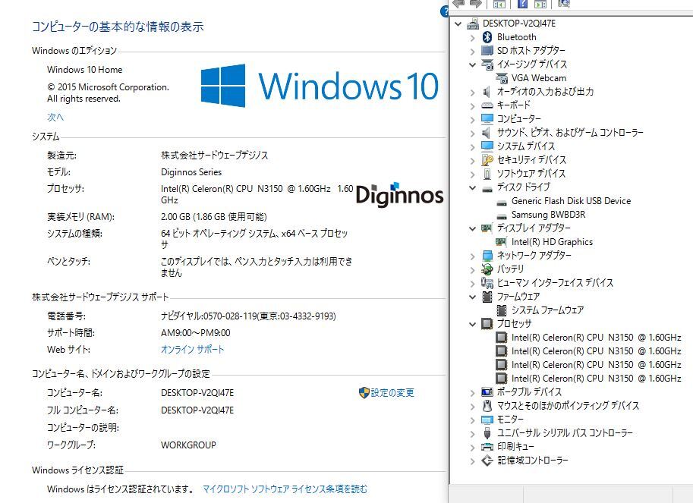Expand the モニター category

[x=472, y=420]
